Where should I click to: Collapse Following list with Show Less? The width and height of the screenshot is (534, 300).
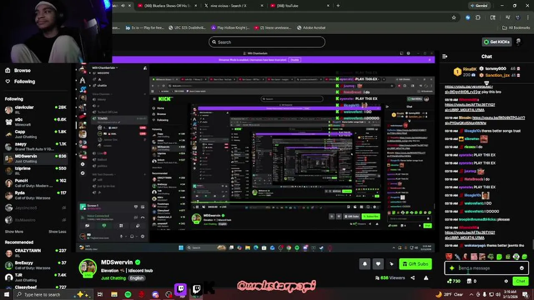tap(57, 232)
